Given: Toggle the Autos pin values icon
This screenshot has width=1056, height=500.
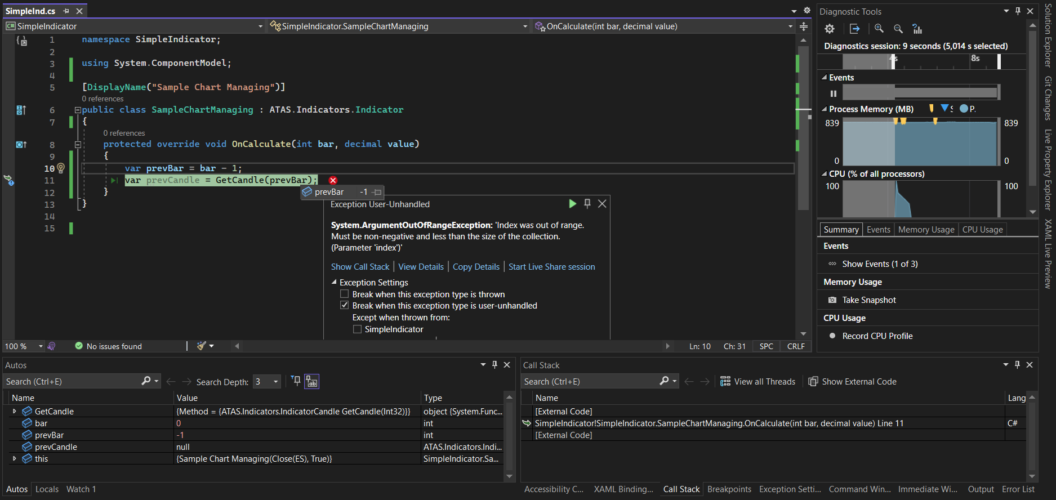Looking at the screenshot, I should pos(296,381).
